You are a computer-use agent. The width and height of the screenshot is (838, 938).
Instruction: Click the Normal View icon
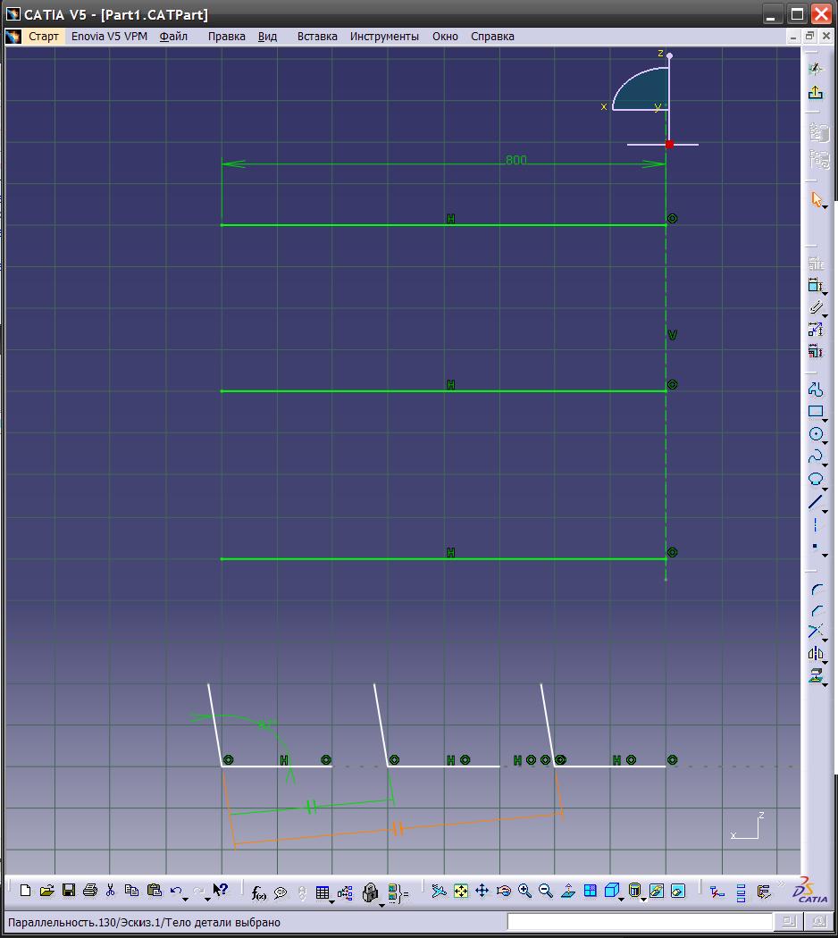pyautogui.click(x=567, y=892)
